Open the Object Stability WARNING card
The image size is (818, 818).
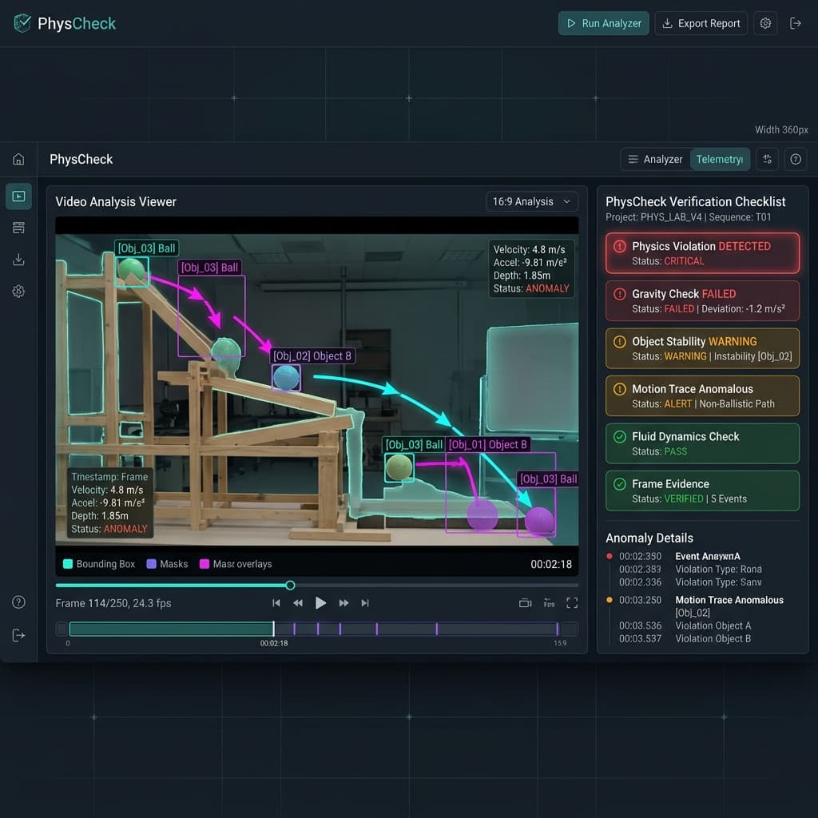tap(702, 348)
